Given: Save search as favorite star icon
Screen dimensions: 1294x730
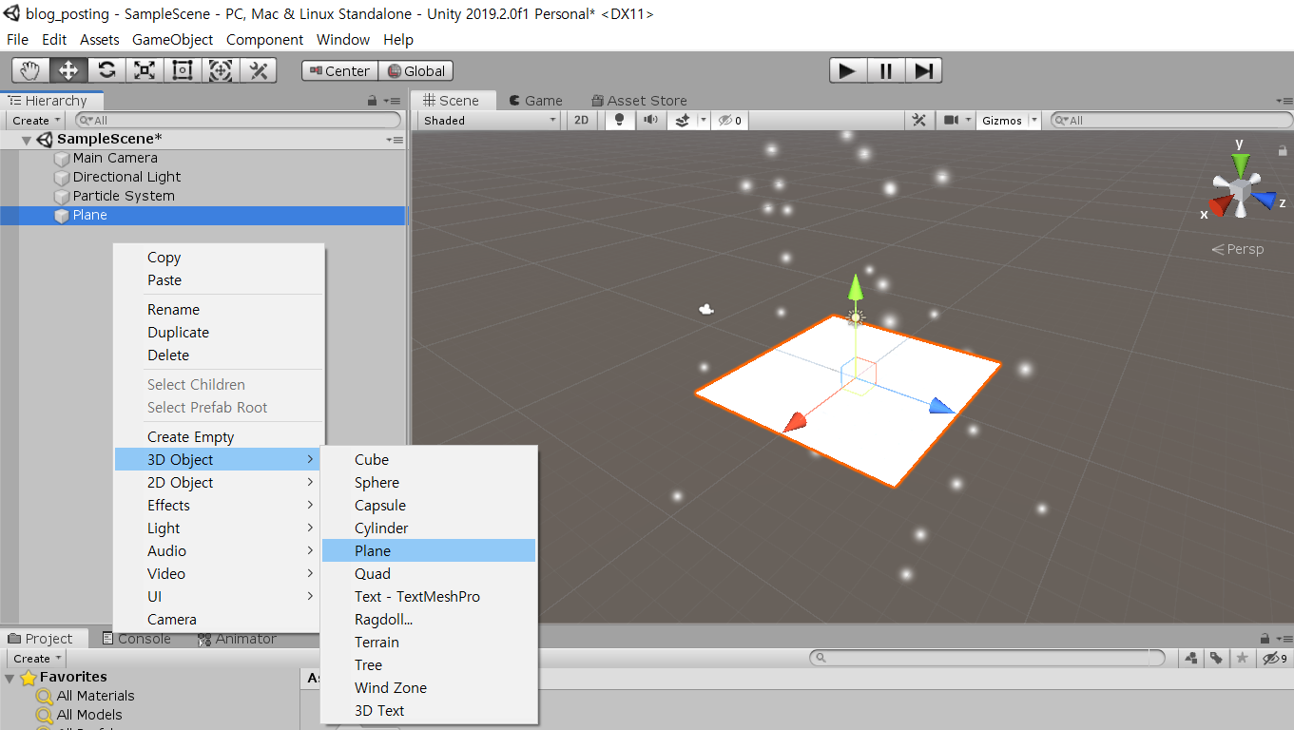Looking at the screenshot, I should coord(1242,658).
